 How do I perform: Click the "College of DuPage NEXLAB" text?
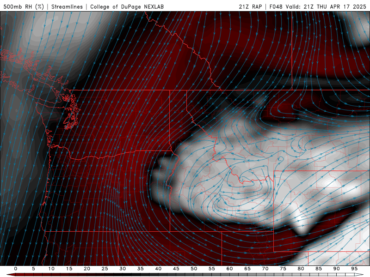pos(127,6)
